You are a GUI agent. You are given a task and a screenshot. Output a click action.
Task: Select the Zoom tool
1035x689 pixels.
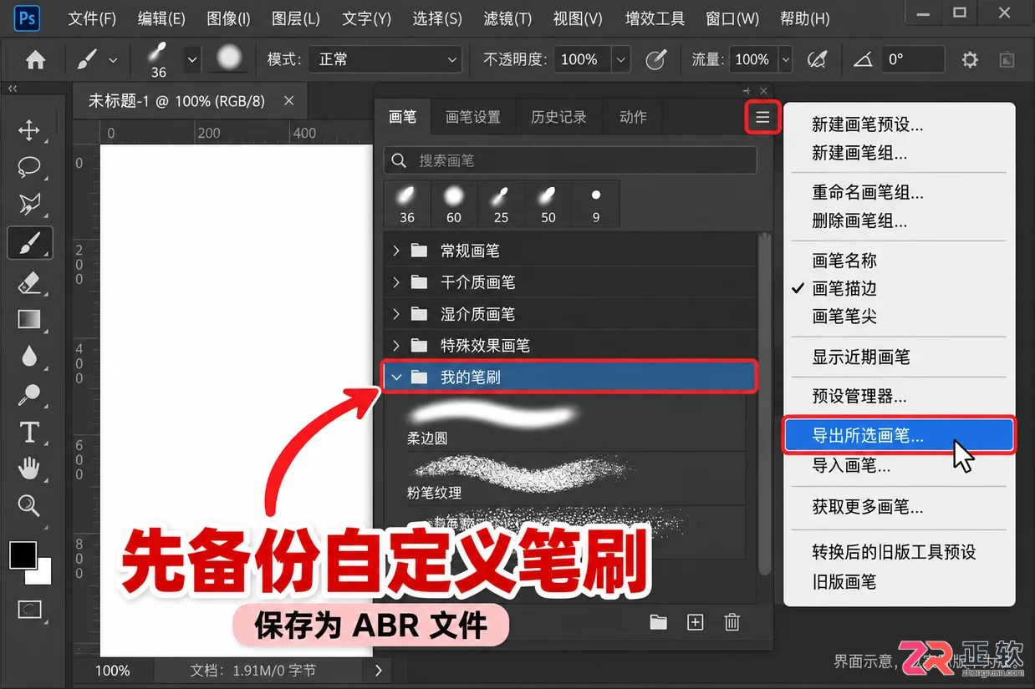29,505
